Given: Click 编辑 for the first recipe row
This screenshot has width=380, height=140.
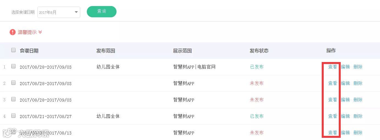Looking at the screenshot, I should coord(345,67).
